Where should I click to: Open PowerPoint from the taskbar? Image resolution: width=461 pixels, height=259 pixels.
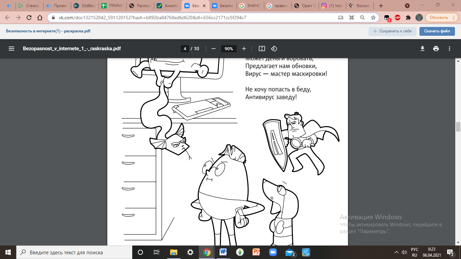point(256,252)
